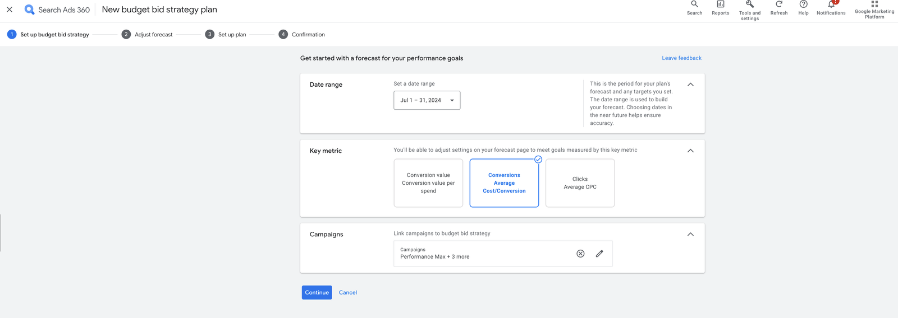The height and width of the screenshot is (318, 898).
Task: Collapse the Key metric section
Action: click(690, 151)
